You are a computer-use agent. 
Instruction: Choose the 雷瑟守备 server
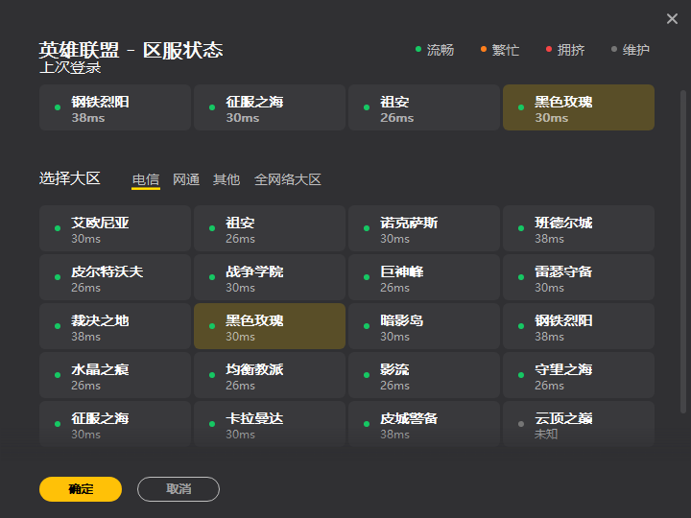(579, 277)
